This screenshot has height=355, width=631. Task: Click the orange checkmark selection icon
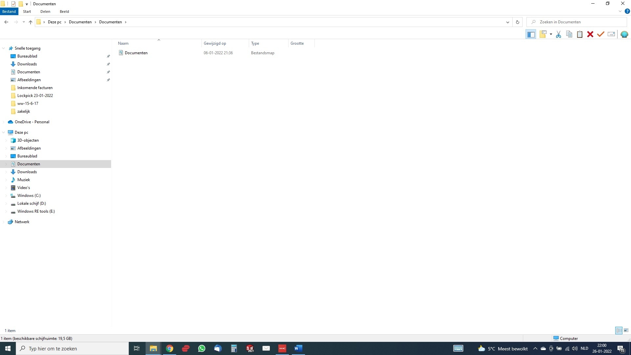coord(601,34)
